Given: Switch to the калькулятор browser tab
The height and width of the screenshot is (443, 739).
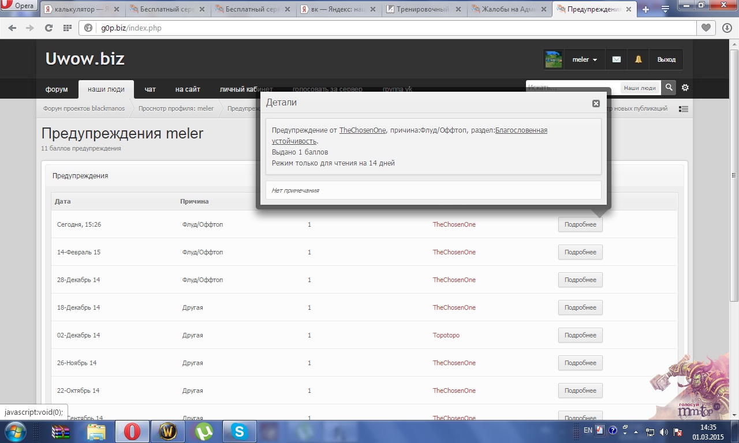Looking at the screenshot, I should (x=81, y=9).
